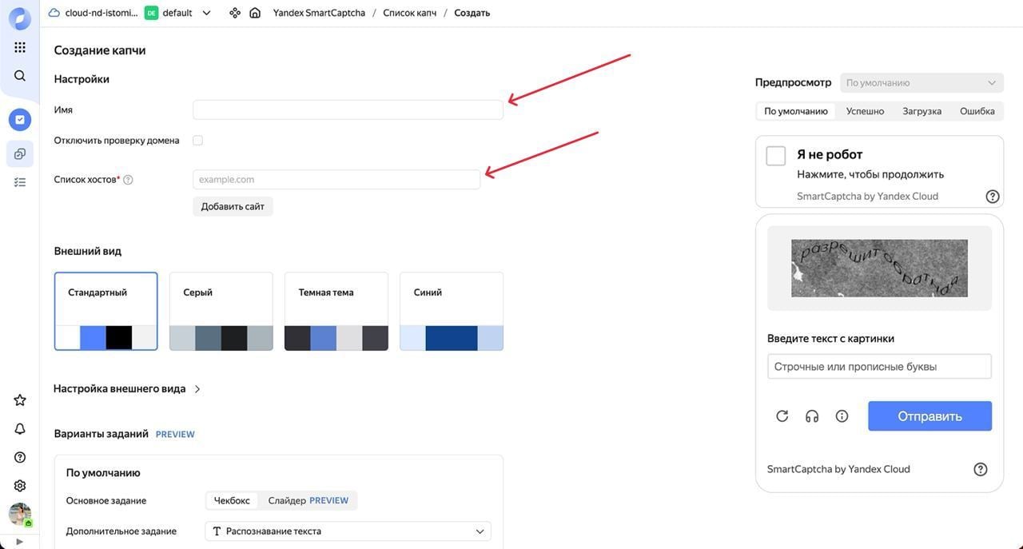Open settings gear icon in sidebar
The width and height of the screenshot is (1023, 549).
pos(20,486)
